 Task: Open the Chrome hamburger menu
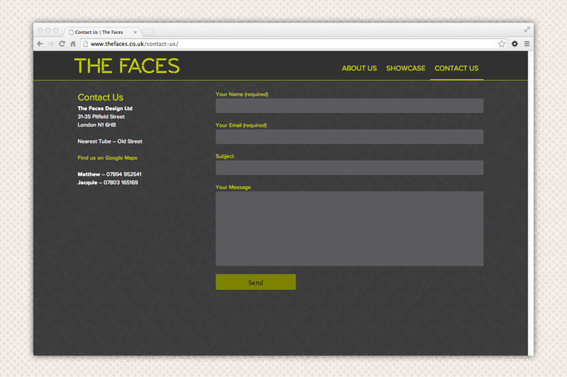pyautogui.click(x=527, y=44)
